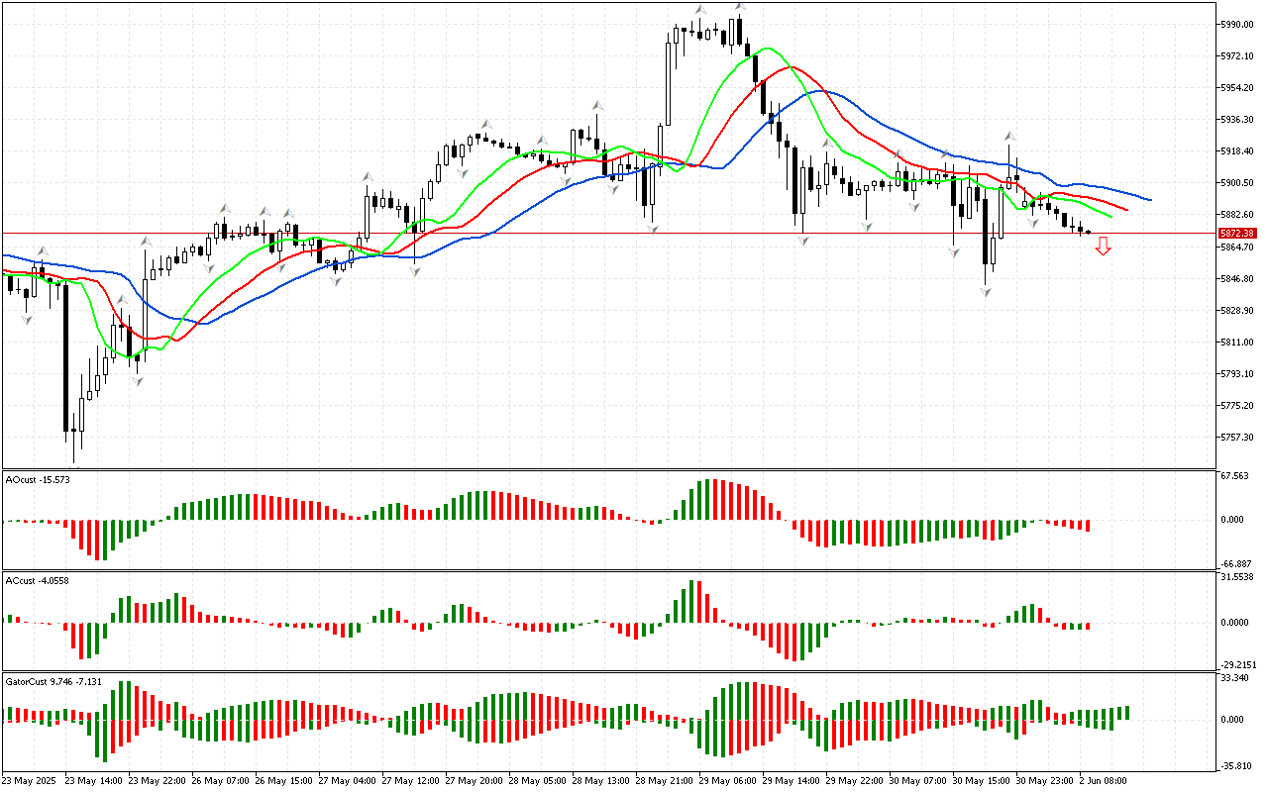Select the red Alligator teeth line's right end
Screen dimensions: 1268x792
pyautogui.click(x=1126, y=210)
